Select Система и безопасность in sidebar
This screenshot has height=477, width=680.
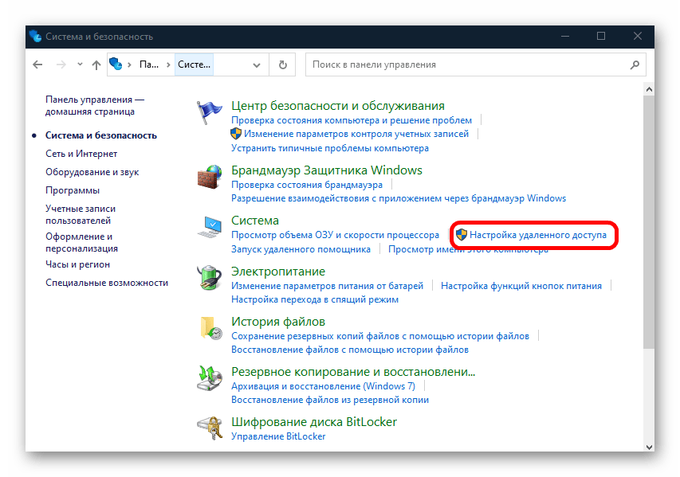tap(101, 135)
